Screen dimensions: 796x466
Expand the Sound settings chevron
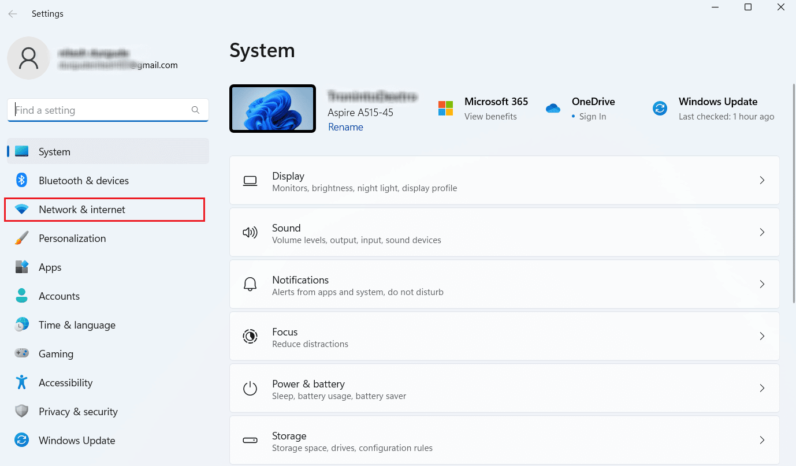762,232
